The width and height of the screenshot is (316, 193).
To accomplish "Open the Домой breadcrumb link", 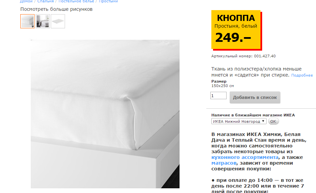I will [26, 1].
